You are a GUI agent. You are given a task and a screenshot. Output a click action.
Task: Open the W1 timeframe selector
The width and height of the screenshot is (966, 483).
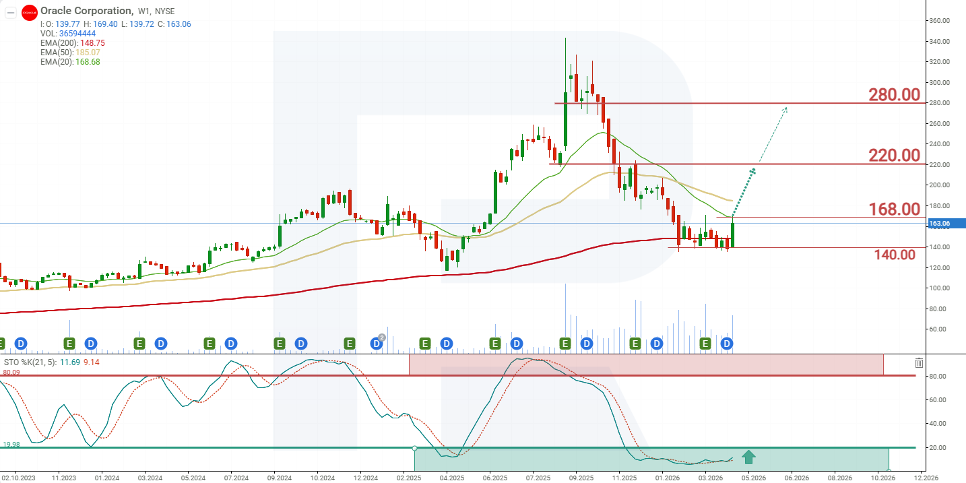pos(142,11)
